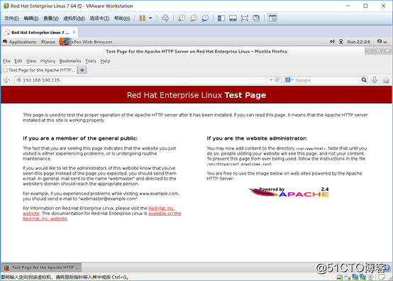Open the clock showing Sun 22:28
This screenshot has height=281, width=393.
coord(358,42)
